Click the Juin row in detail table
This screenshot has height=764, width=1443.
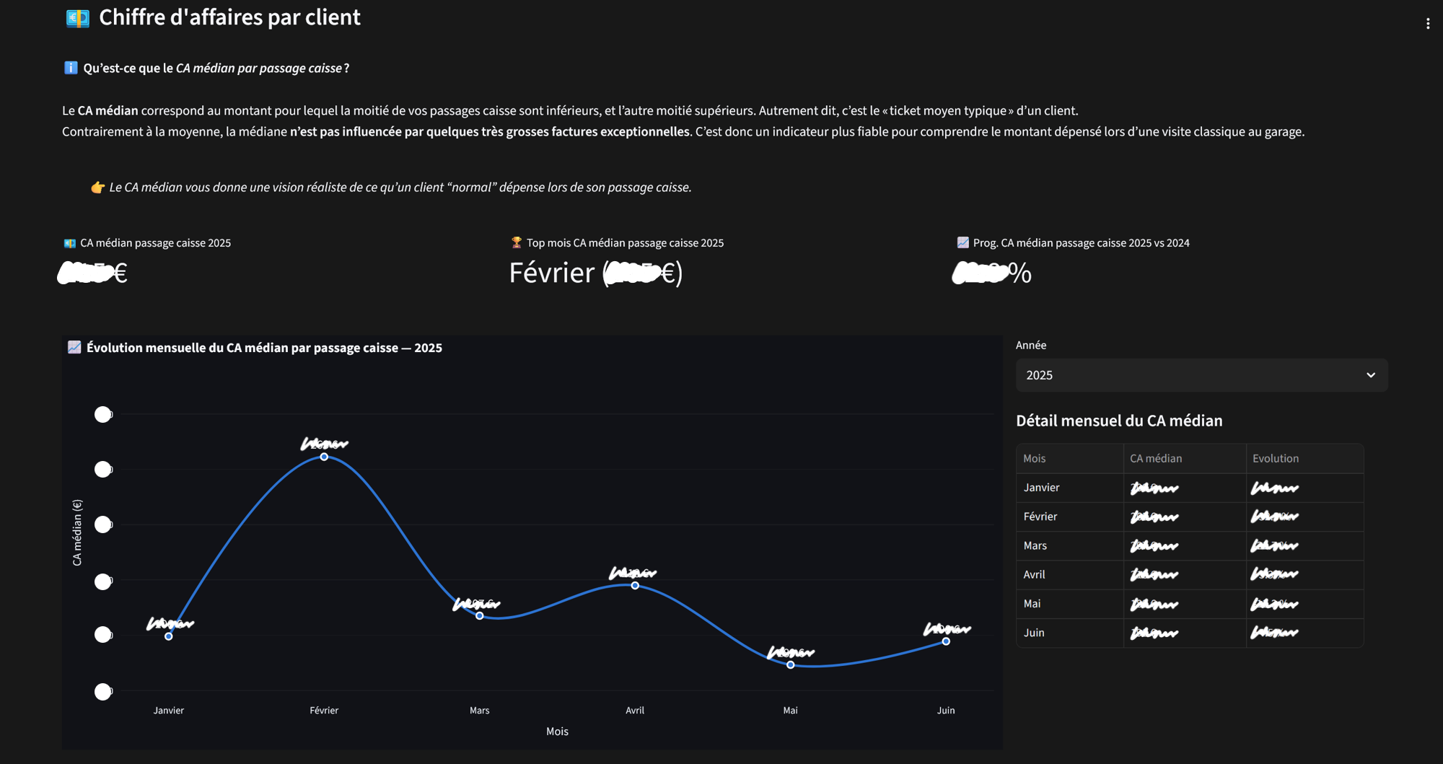coord(1034,633)
